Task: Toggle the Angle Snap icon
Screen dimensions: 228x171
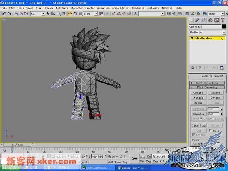Action: tap(119, 14)
